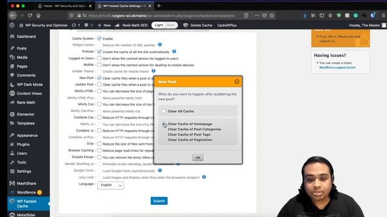The width and height of the screenshot is (387, 217).
Task: Open Elementor in sidebar
Action: pyautogui.click(x=25, y=115)
